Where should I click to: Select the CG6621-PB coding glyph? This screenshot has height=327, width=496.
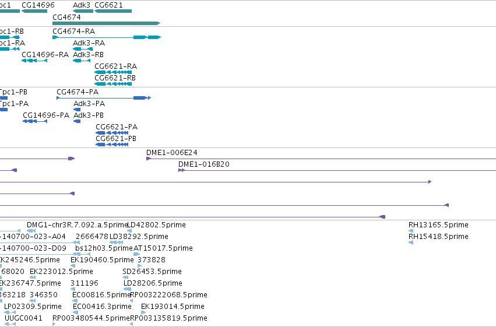tap(112, 145)
